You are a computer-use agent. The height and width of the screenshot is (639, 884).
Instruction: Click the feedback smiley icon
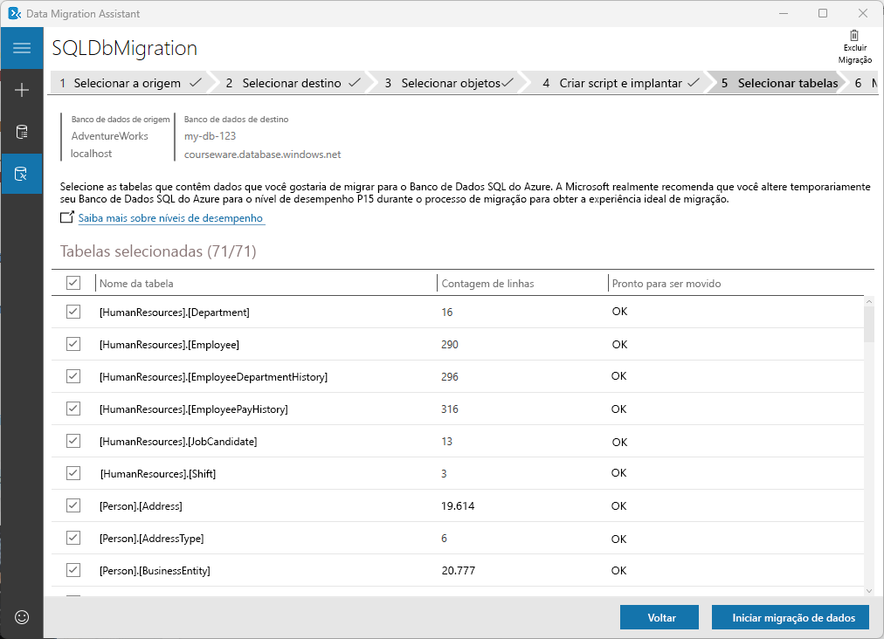coord(22,617)
